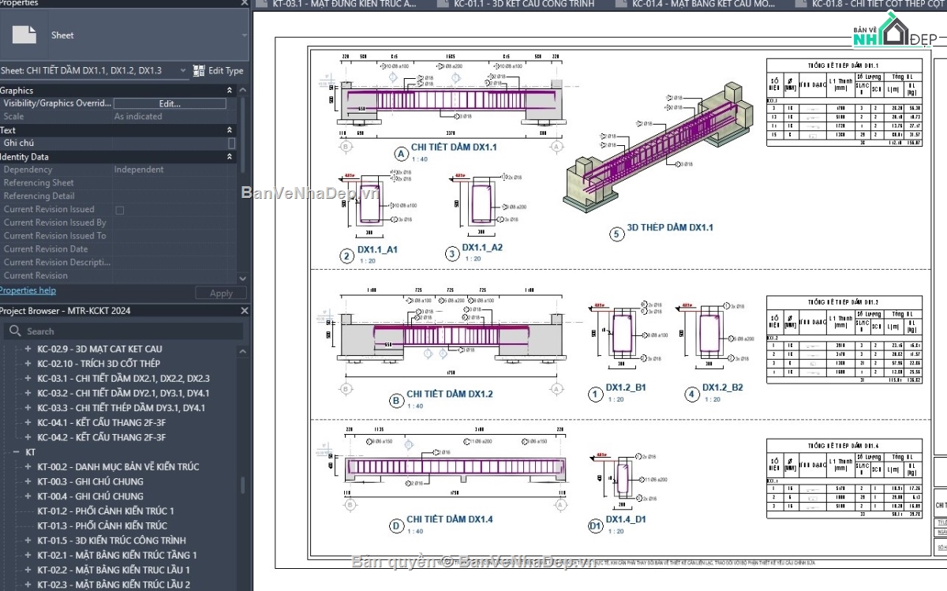This screenshot has height=591, width=947.
Task: Click section title DX1.4_D1
Action: (x=627, y=521)
